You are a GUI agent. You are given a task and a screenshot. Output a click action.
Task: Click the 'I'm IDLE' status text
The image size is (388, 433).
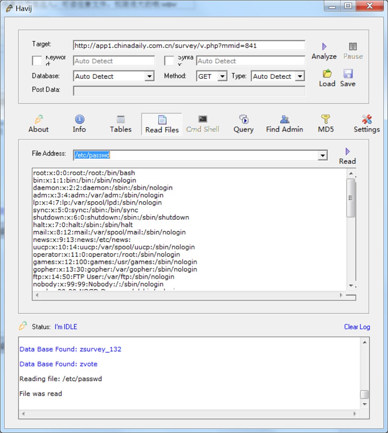(x=66, y=327)
